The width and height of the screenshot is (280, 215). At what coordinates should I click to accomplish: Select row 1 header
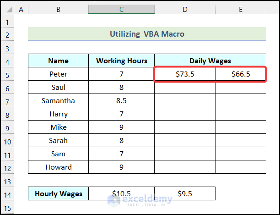click(x=7, y=21)
